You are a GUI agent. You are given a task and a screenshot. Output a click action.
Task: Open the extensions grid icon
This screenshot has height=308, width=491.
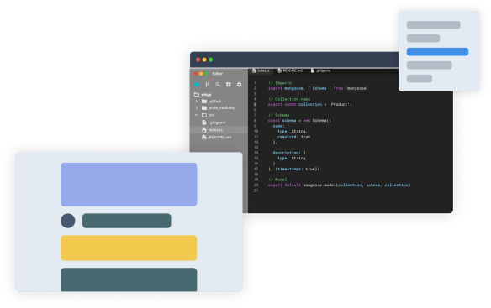tap(229, 85)
